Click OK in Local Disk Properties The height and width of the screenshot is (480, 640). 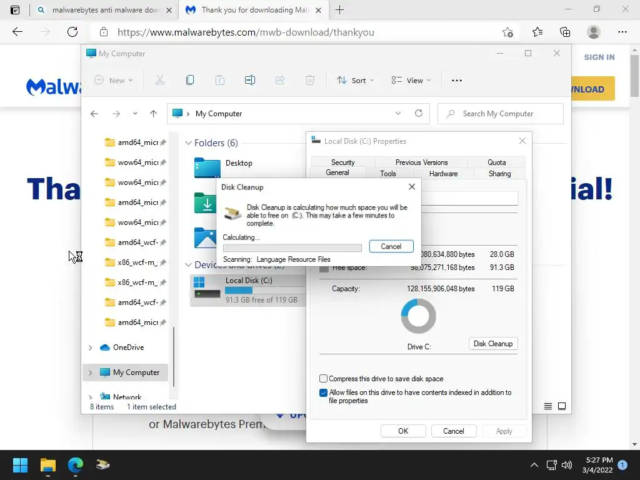[403, 431]
